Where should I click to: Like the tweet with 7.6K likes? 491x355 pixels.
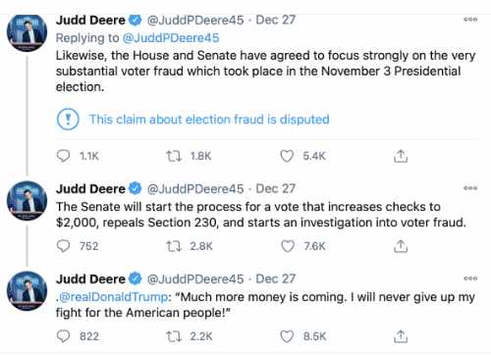click(288, 246)
